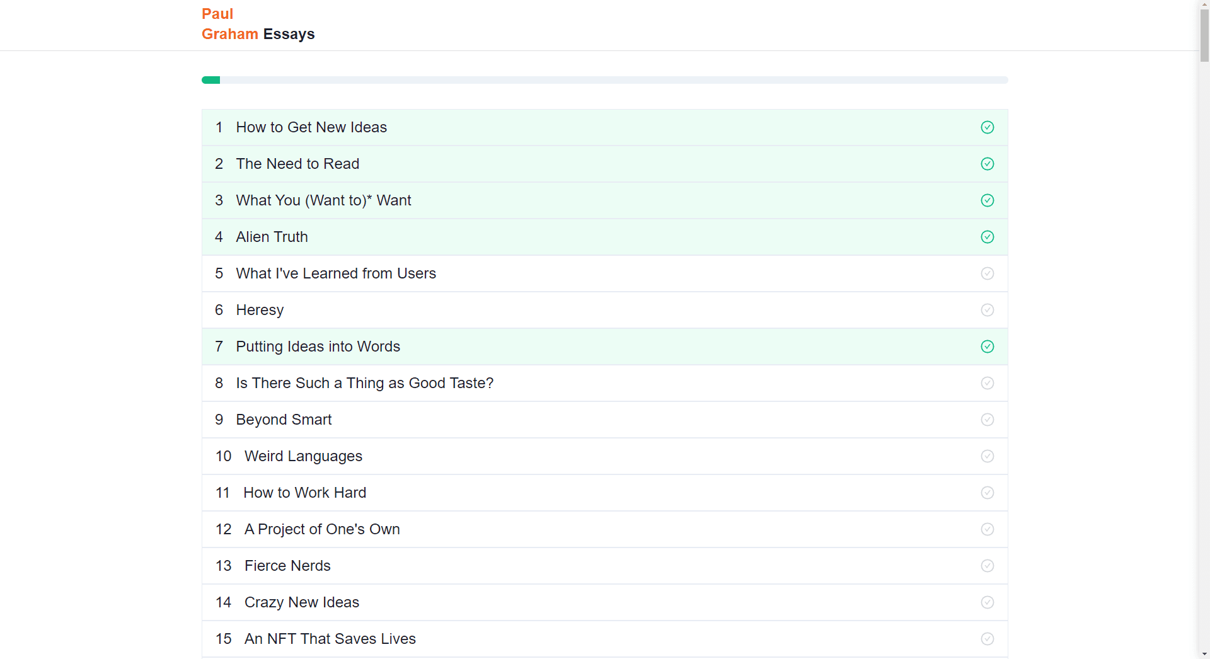Mark 'Beyond Smart' as completed

988,420
